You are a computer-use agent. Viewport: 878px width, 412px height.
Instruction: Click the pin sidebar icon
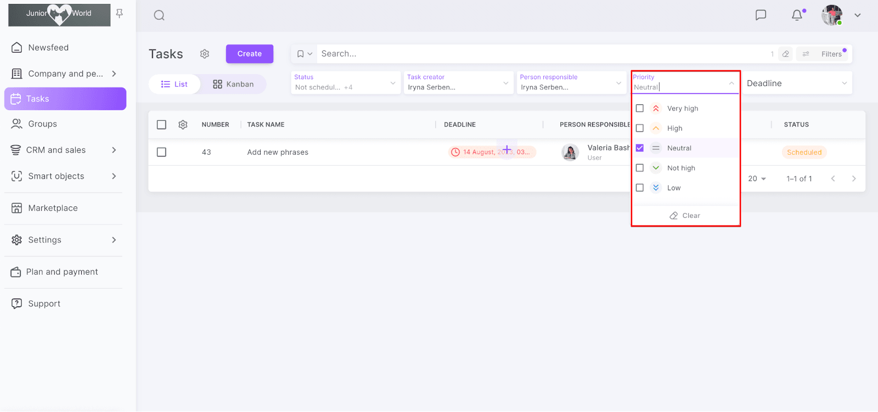[119, 14]
